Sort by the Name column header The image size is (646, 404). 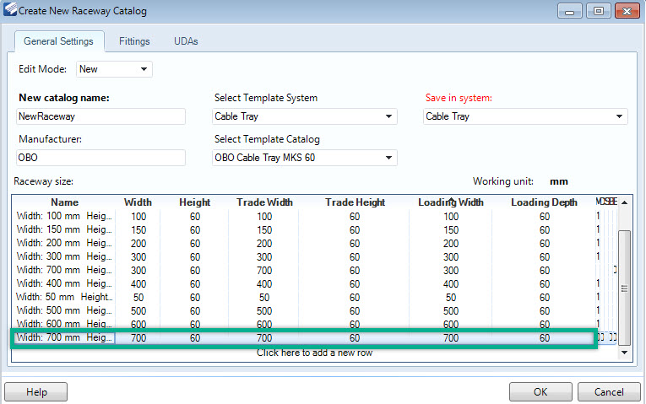(x=65, y=202)
